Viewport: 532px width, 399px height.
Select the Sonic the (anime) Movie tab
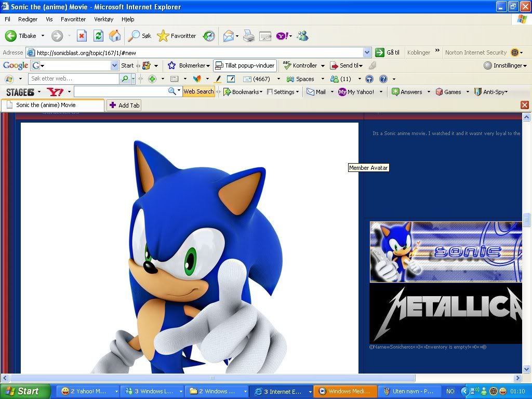pos(52,105)
